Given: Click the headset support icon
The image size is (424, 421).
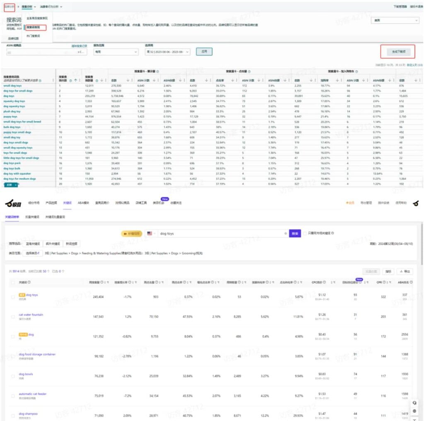Looking at the screenshot, I should 414,403.
